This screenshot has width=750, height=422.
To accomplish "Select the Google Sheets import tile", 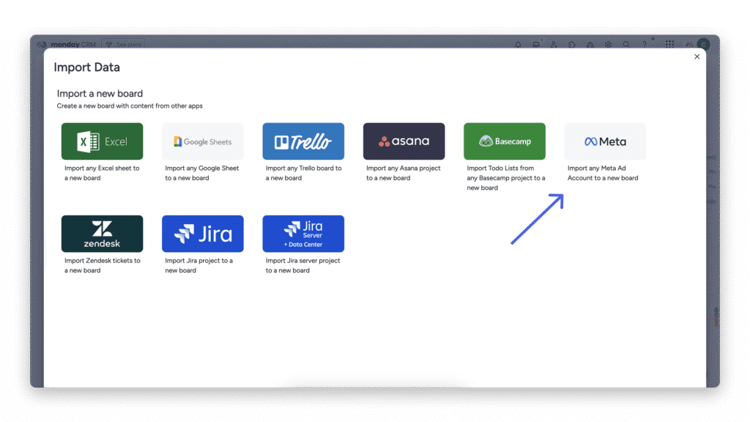I will tap(203, 141).
